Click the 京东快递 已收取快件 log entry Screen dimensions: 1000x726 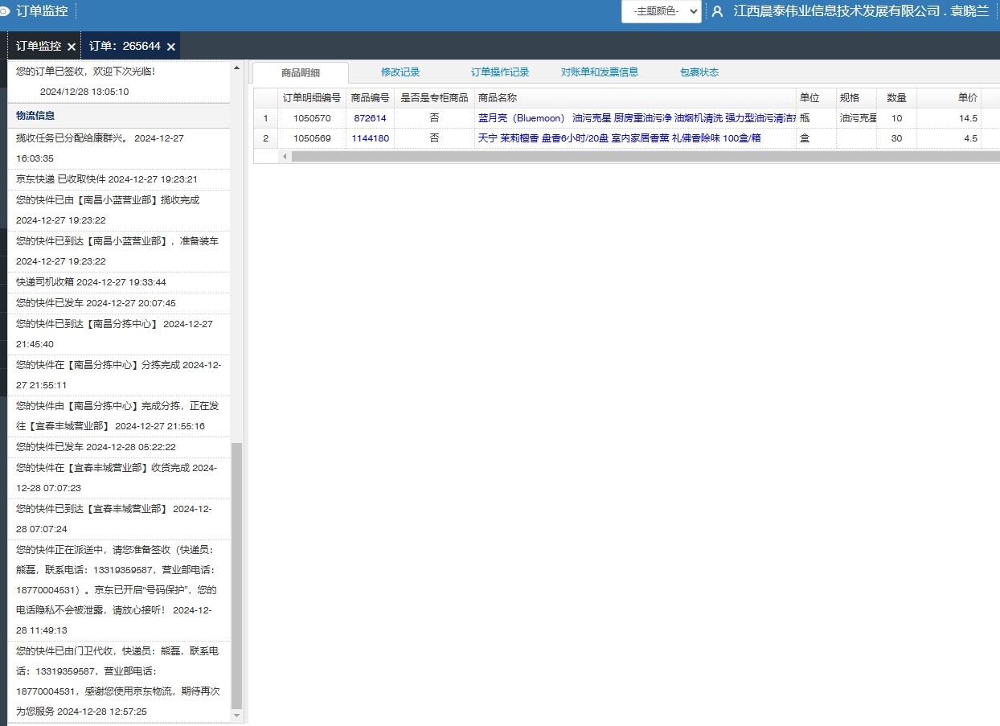119,179
